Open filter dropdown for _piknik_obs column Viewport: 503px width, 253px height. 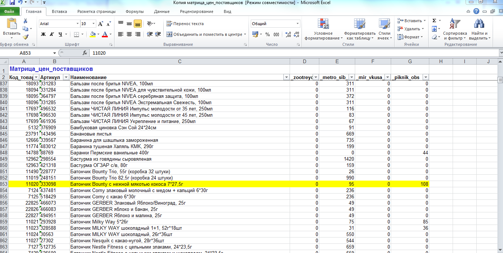(426, 77)
